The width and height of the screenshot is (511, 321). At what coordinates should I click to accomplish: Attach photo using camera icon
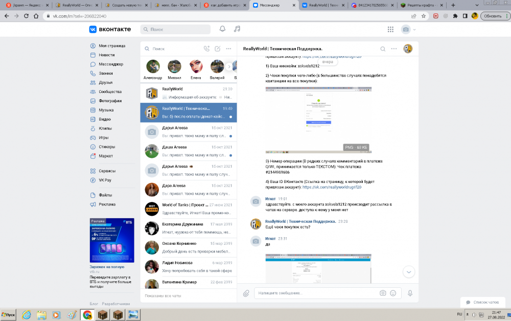click(383, 293)
